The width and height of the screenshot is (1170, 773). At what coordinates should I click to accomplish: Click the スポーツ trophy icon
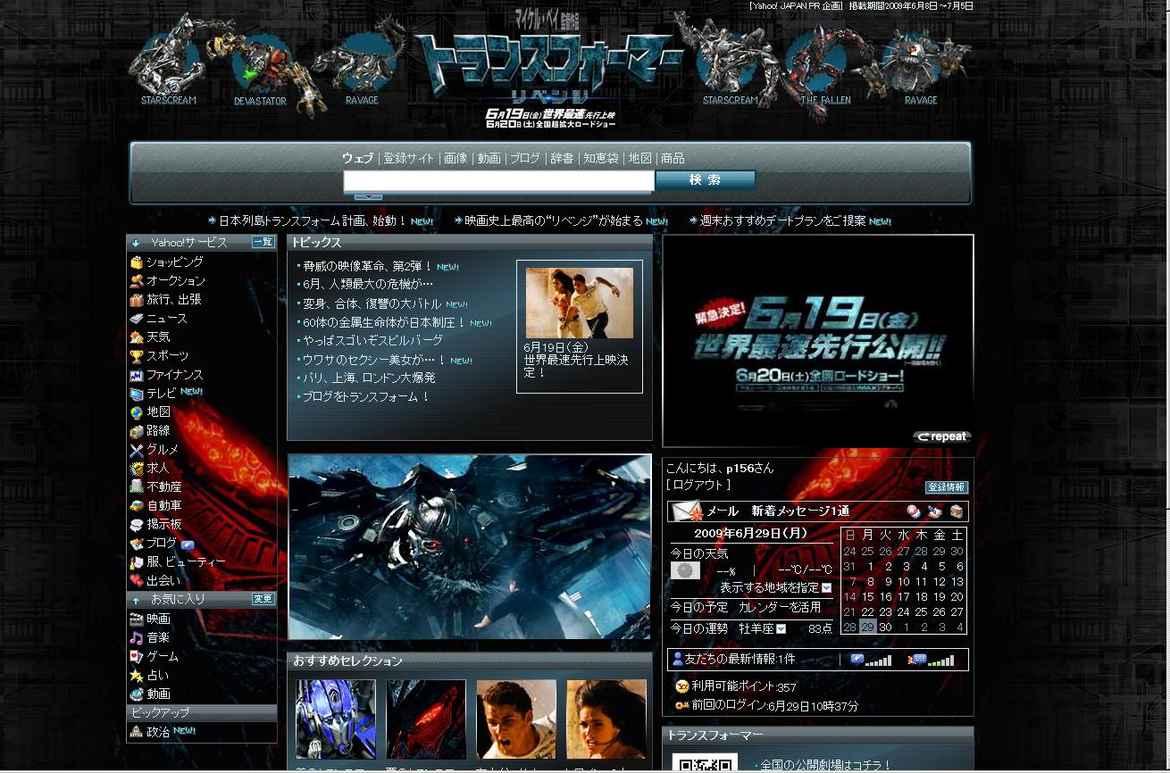pos(137,356)
